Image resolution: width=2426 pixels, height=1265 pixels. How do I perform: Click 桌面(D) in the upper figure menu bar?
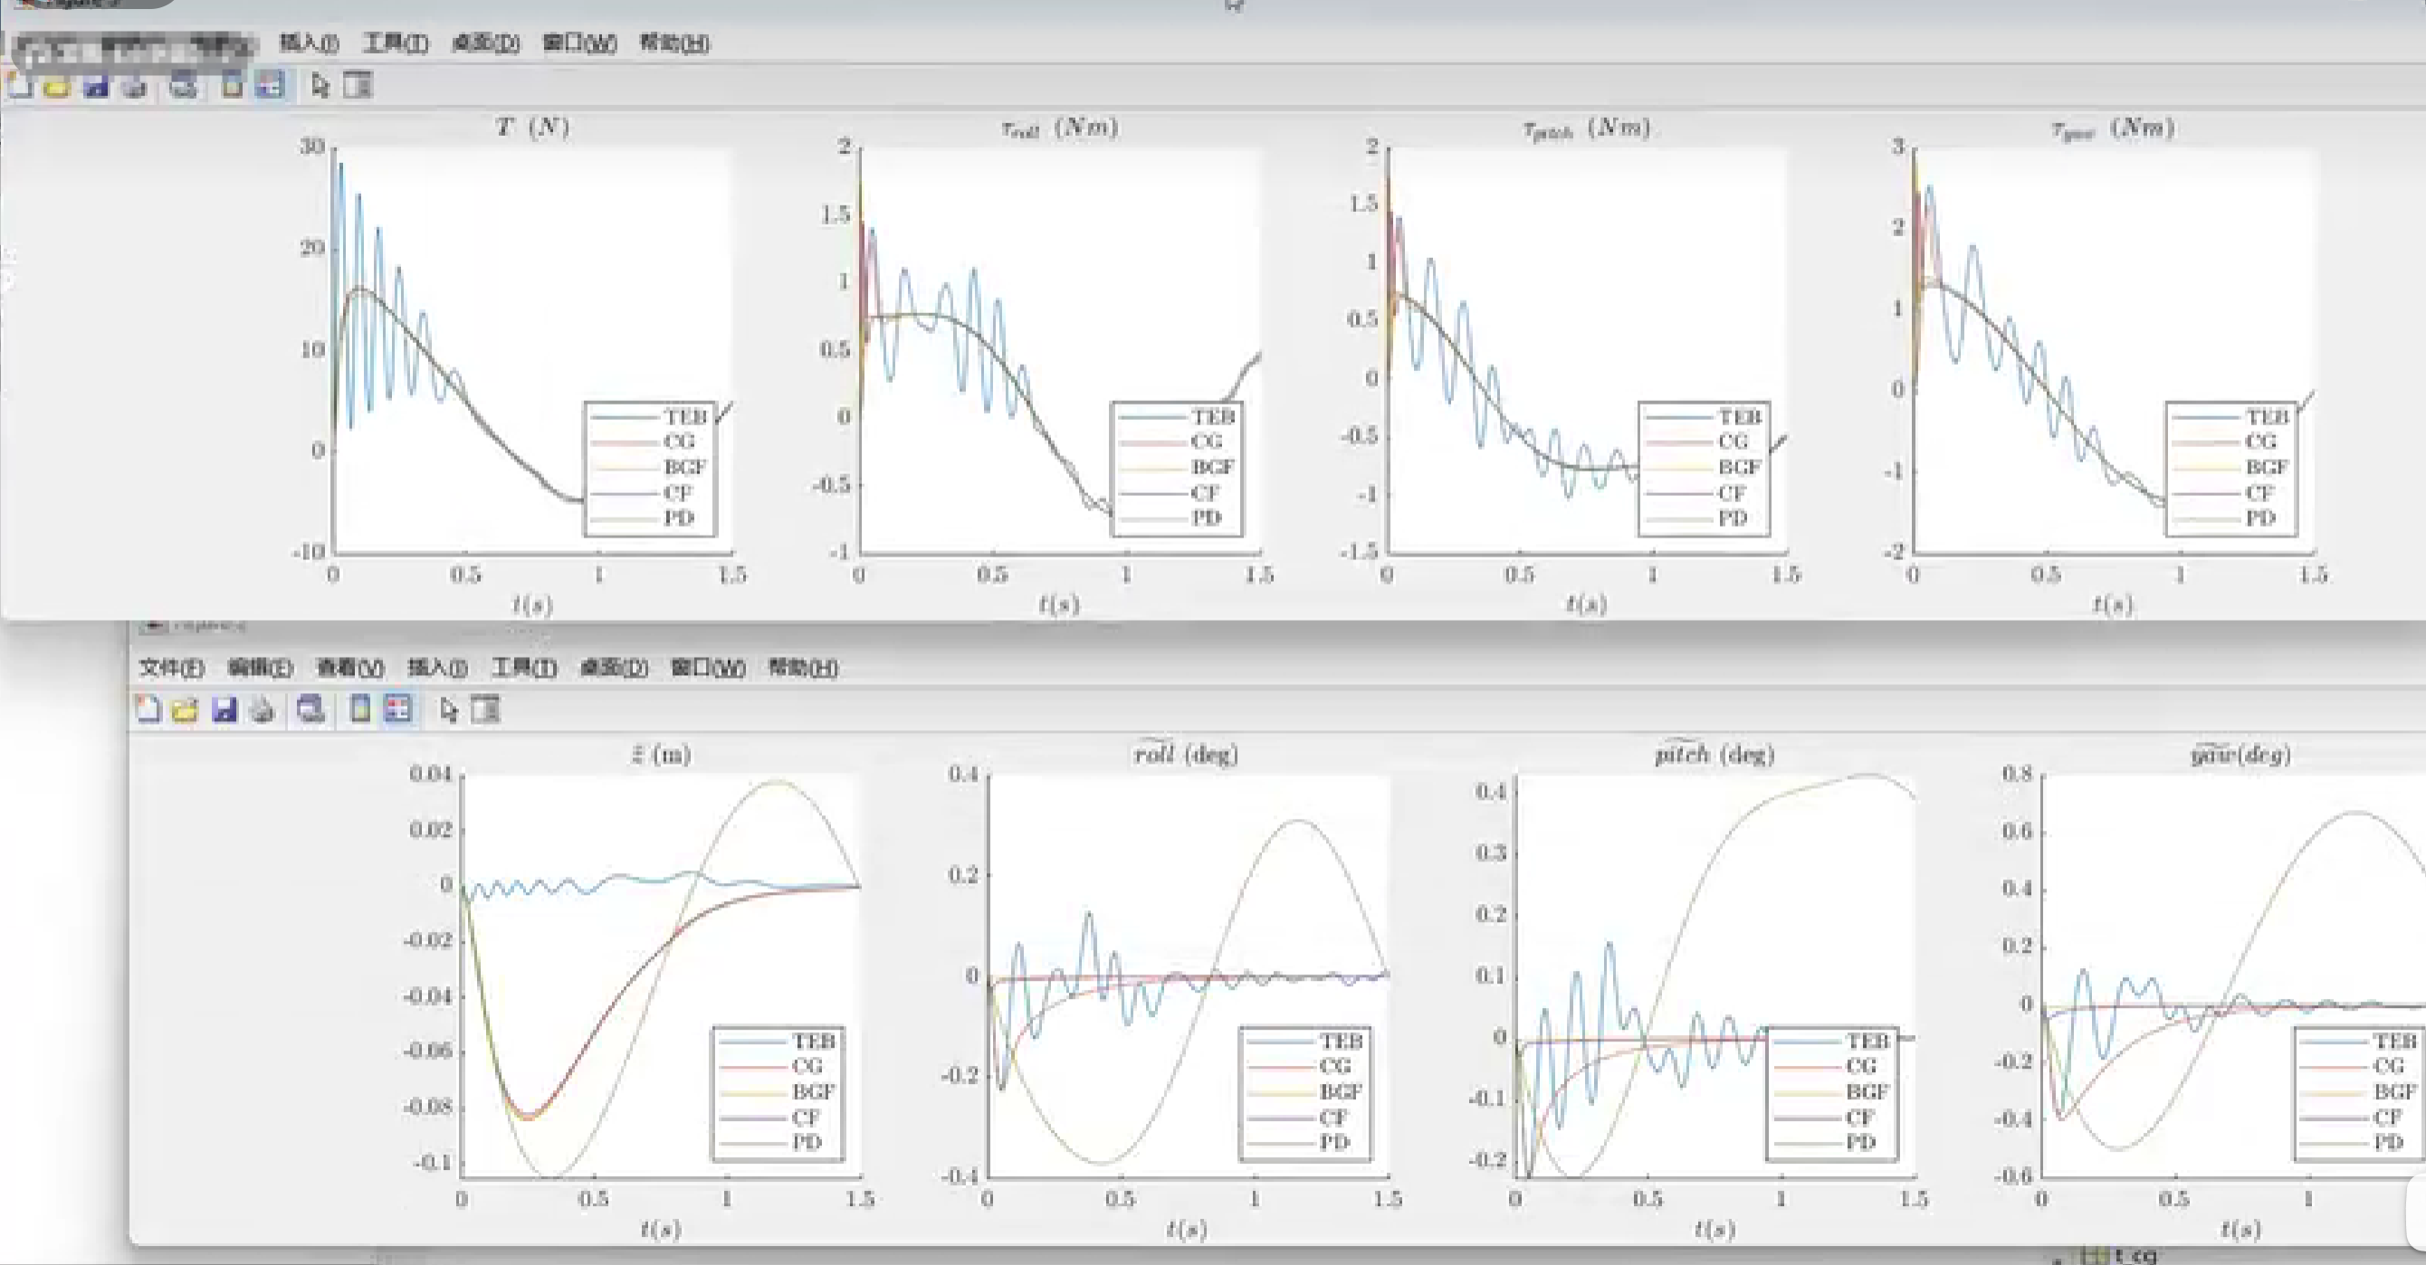[x=485, y=43]
